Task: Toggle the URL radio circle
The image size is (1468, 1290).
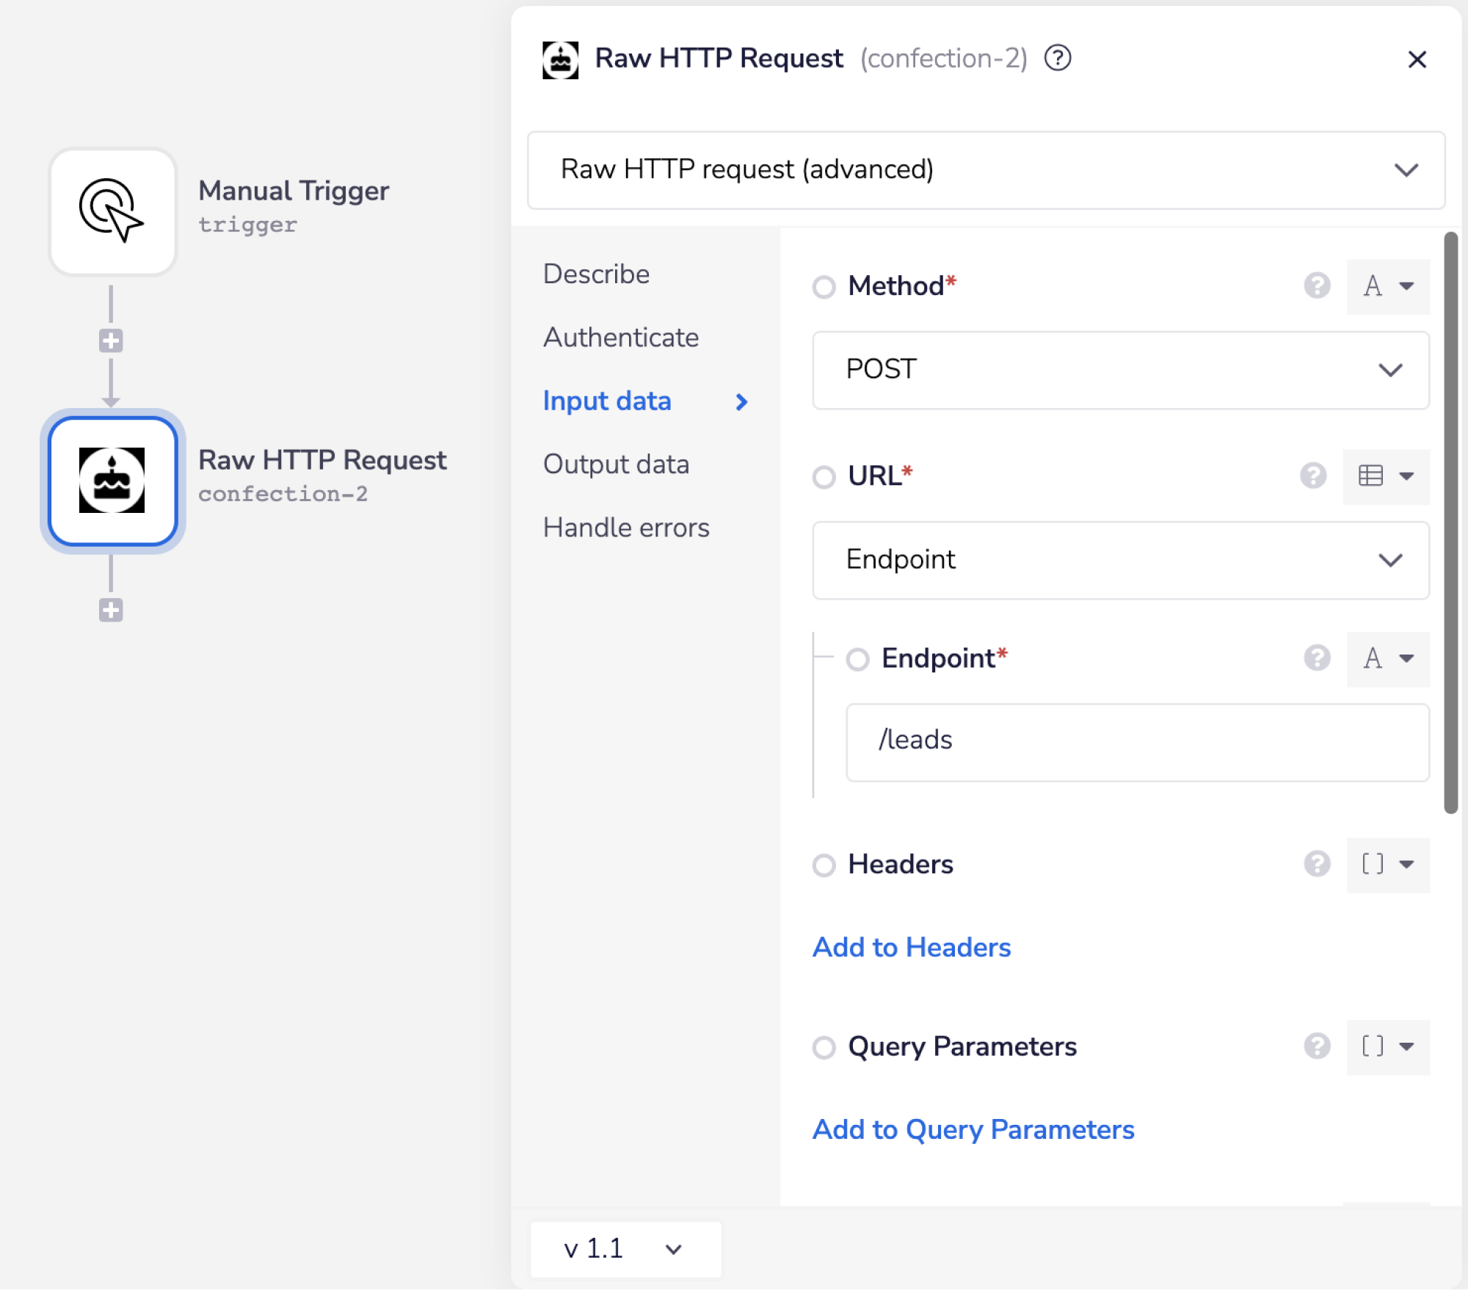Action: click(x=824, y=477)
